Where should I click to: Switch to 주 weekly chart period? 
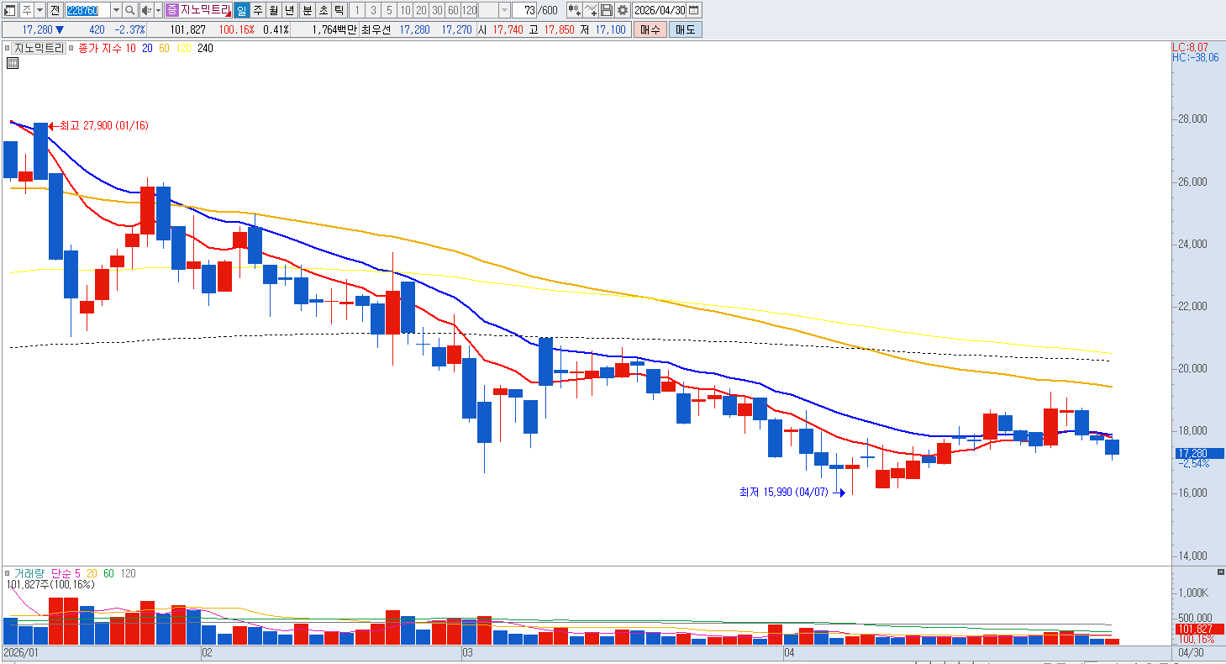tap(258, 10)
